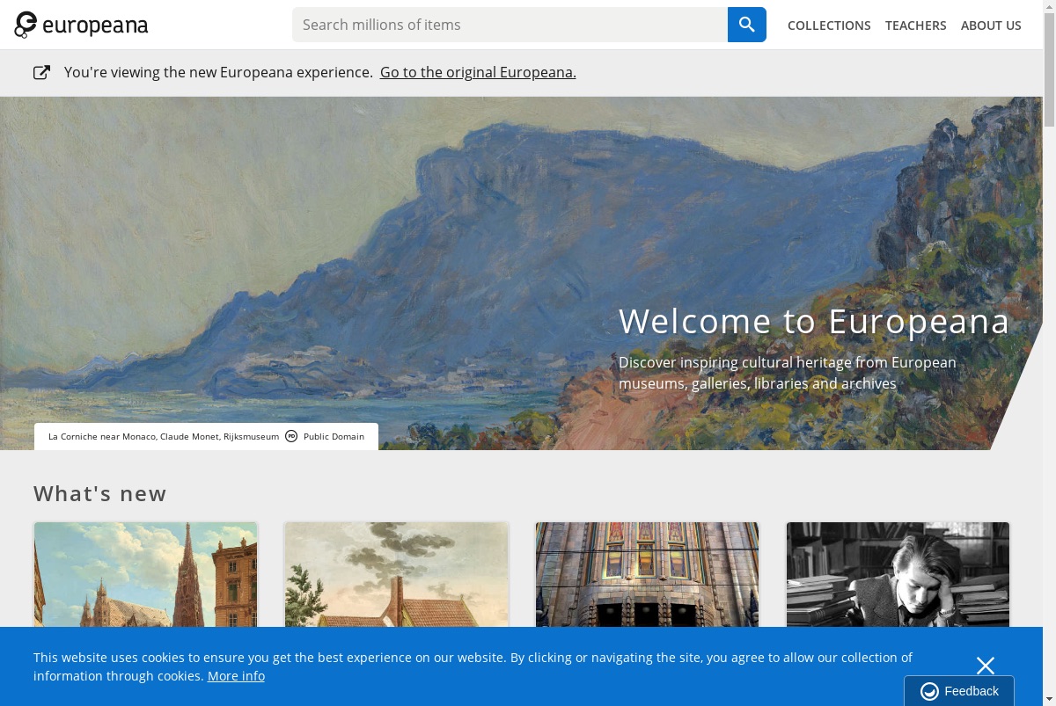The image size is (1056, 706).
Task: Click the Public Domain license icon
Action: (x=291, y=436)
